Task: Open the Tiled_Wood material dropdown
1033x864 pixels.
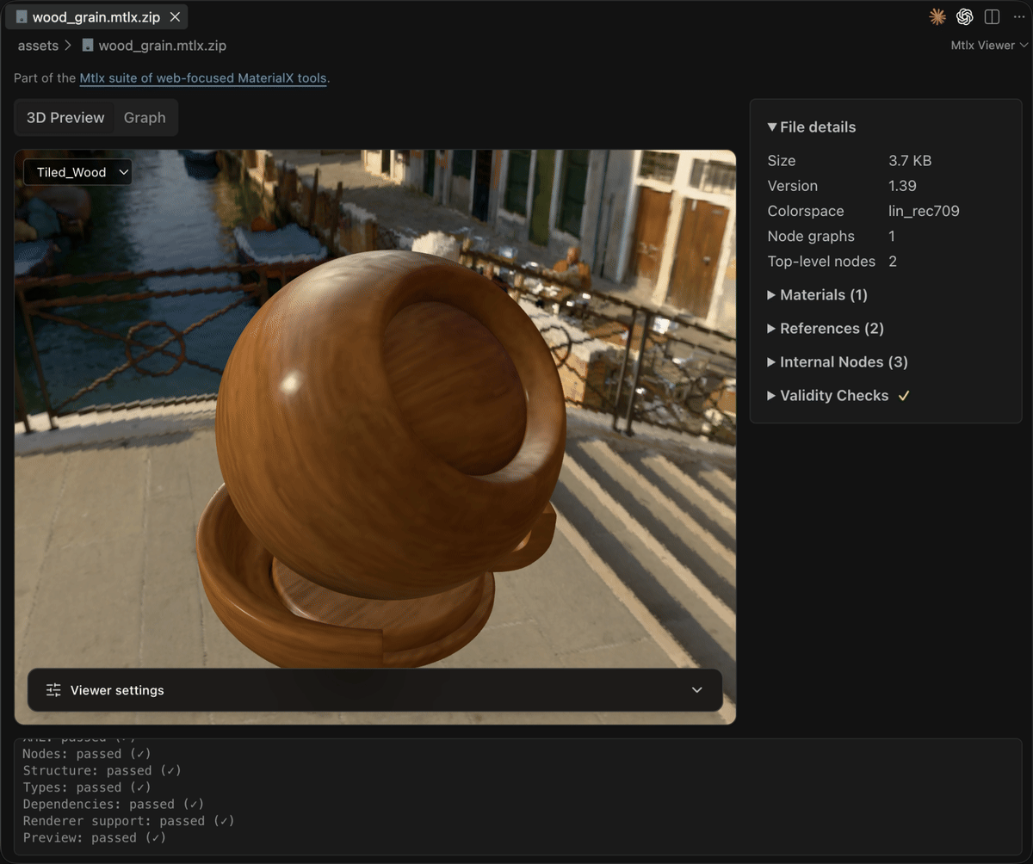Action: click(77, 172)
